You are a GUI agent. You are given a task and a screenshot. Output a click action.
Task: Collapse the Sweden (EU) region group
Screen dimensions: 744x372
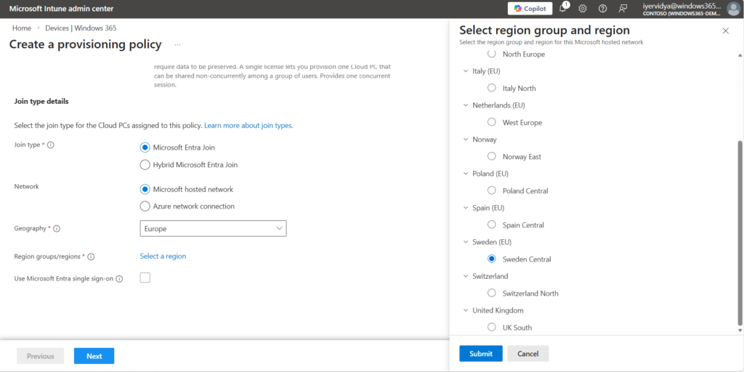(466, 242)
